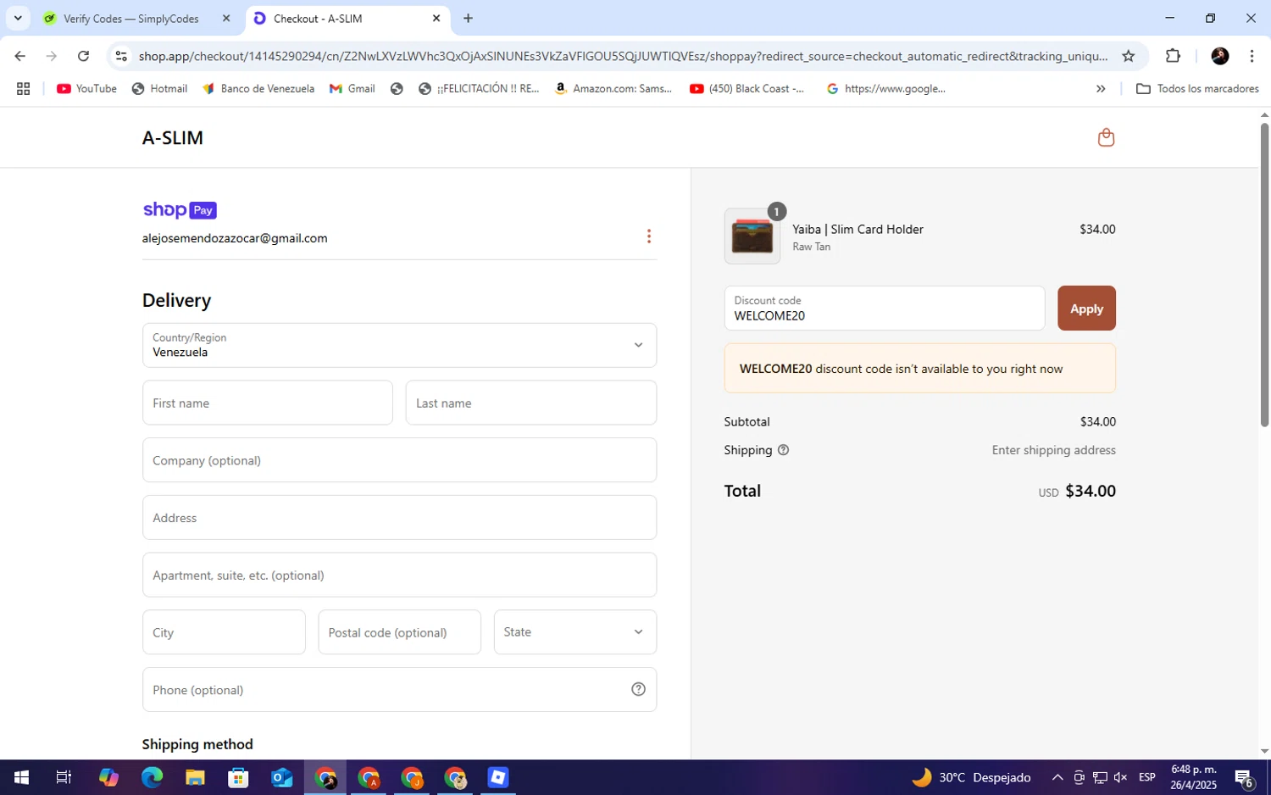Show more bookmarks with the chevron
This screenshot has height=795, width=1271.
point(1101,89)
